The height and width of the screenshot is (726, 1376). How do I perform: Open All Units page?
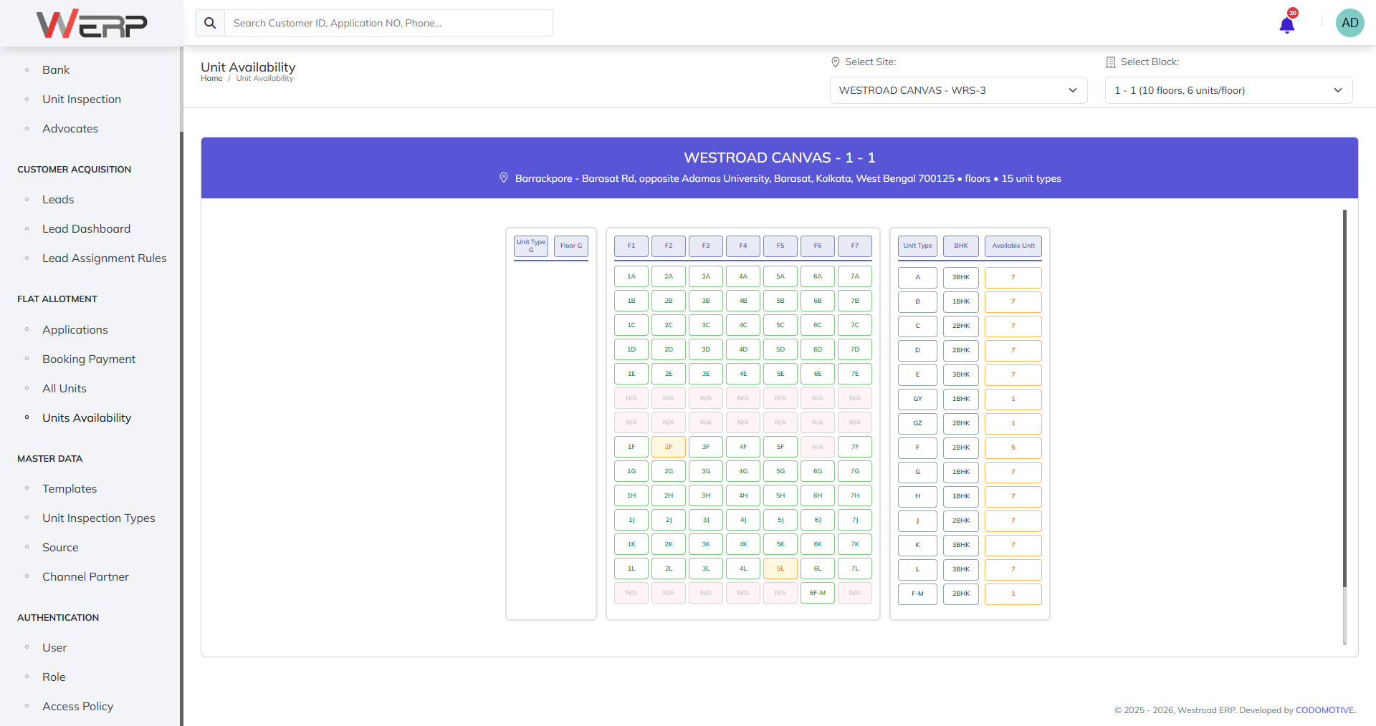64,388
